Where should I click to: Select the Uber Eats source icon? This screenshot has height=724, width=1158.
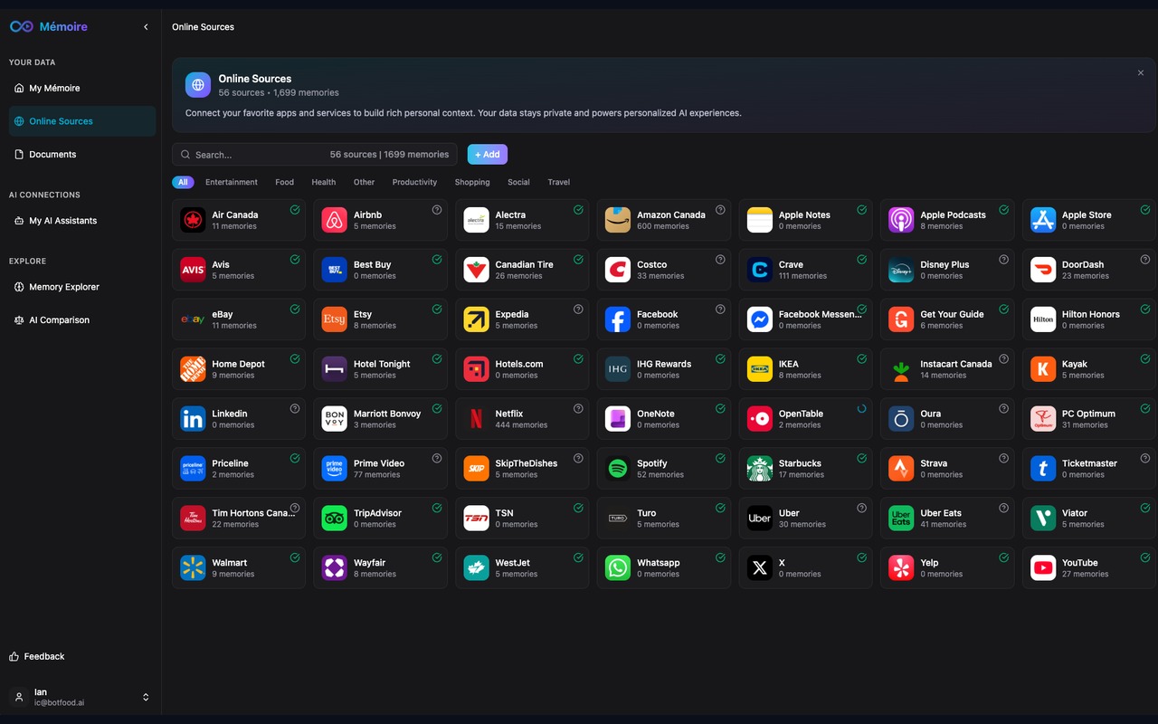[900, 518]
